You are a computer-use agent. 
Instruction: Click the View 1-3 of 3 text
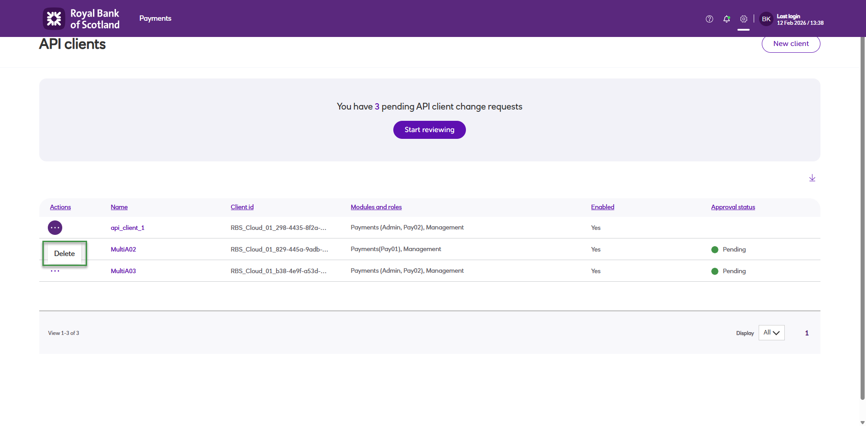click(x=64, y=333)
